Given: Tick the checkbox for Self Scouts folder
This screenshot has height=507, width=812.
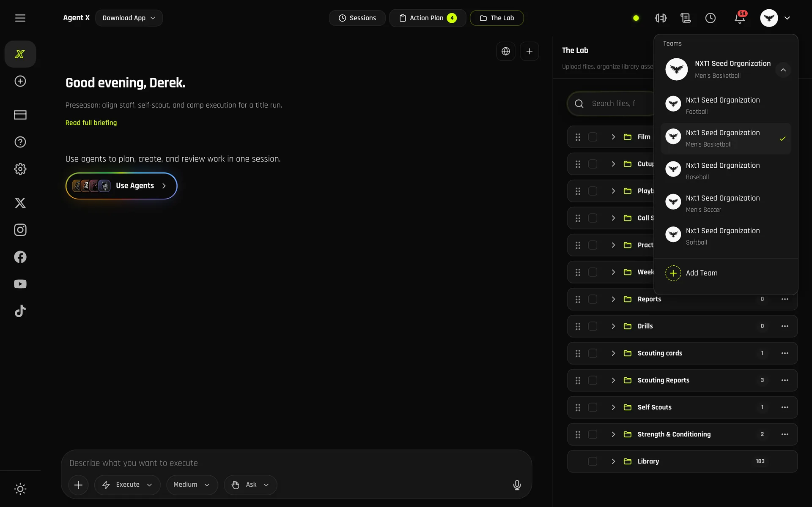Looking at the screenshot, I should click(x=593, y=407).
